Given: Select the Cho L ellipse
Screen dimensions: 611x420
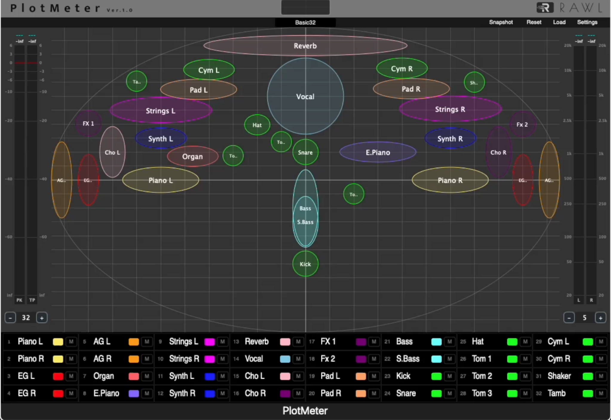Looking at the screenshot, I should click(x=112, y=152).
